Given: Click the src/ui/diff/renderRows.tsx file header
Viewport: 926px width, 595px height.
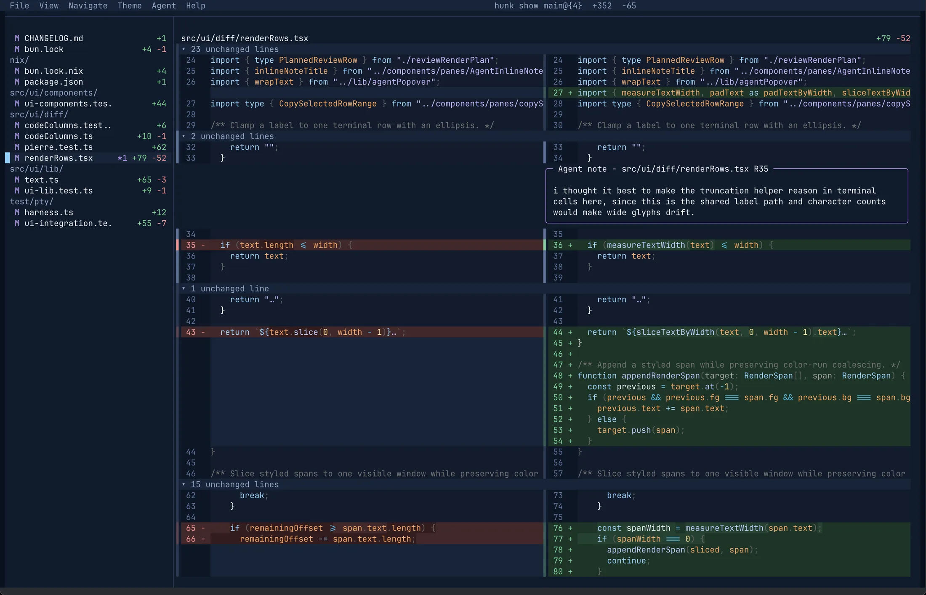Looking at the screenshot, I should (245, 38).
